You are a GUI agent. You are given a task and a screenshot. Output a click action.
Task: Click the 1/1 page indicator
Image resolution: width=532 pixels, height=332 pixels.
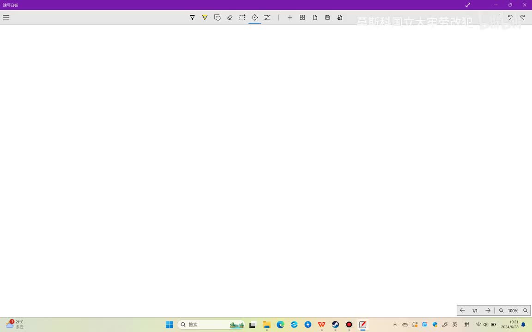tap(475, 311)
